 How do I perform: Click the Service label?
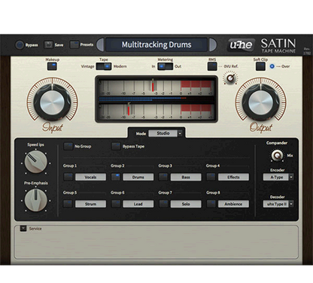[35, 229]
